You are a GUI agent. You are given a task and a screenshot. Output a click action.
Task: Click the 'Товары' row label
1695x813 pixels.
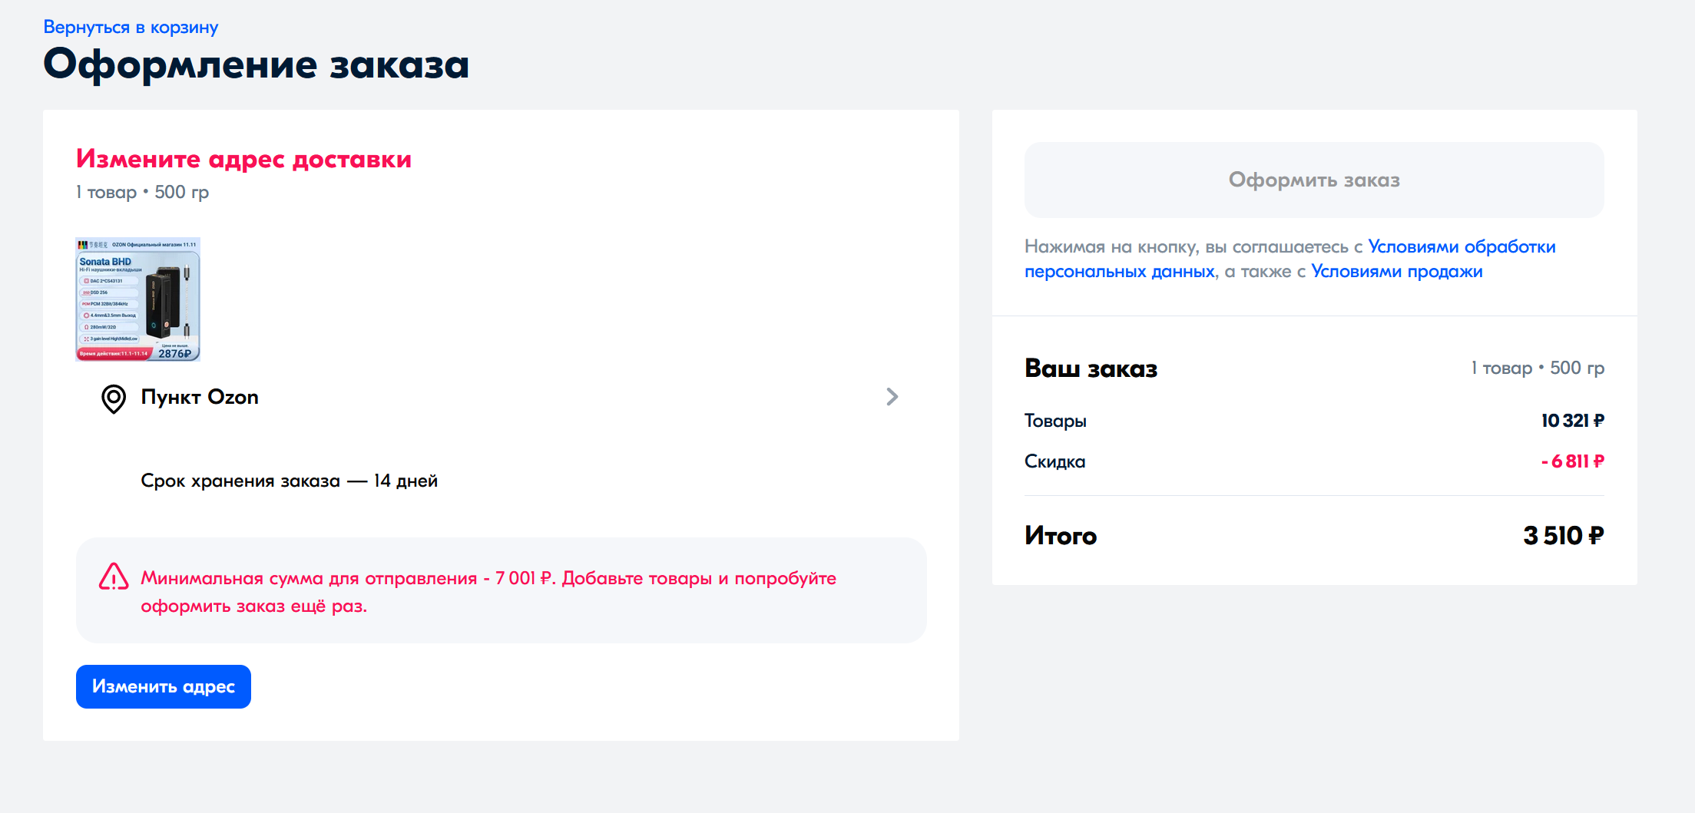(x=1055, y=421)
